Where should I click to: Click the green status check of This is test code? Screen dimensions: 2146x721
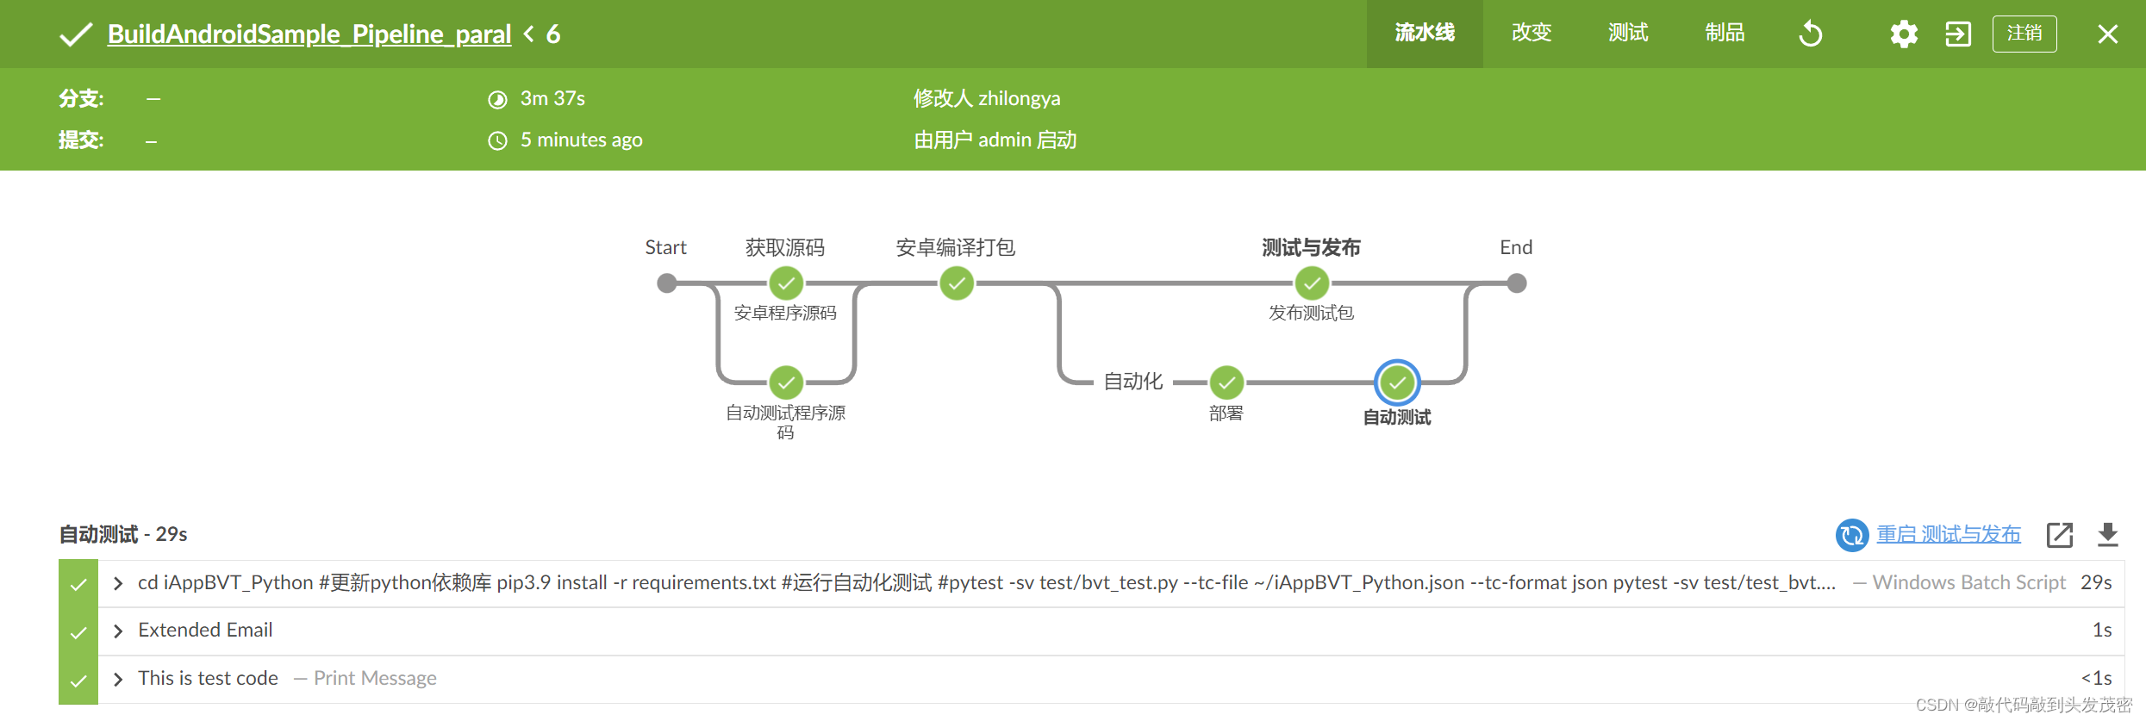pyautogui.click(x=78, y=681)
